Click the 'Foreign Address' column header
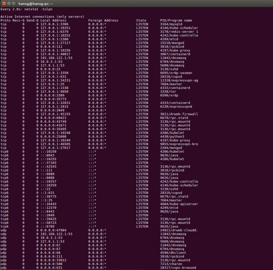This screenshot has height=270, width=273. 103,21
